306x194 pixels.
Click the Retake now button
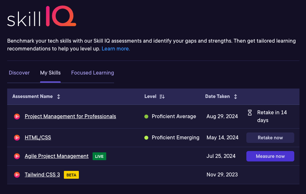[270, 138]
